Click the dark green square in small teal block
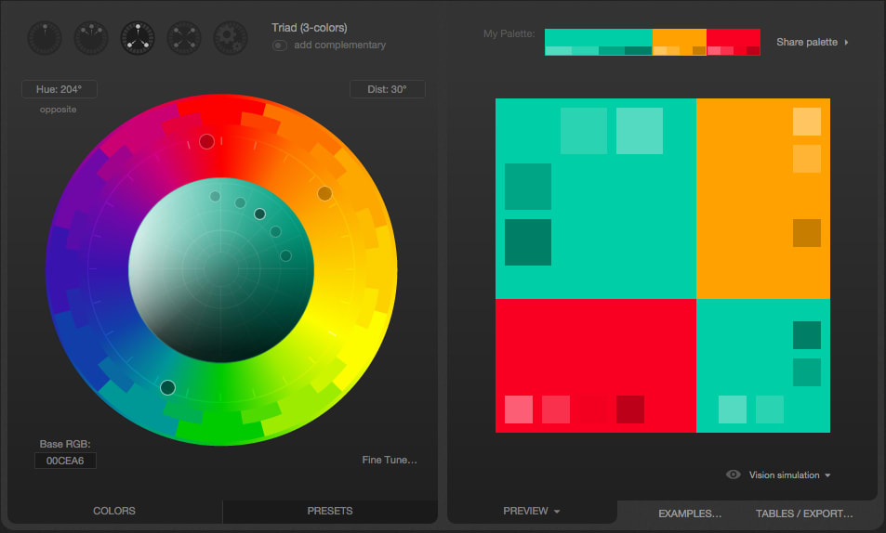Image resolution: width=886 pixels, height=533 pixels. pyautogui.click(x=807, y=335)
